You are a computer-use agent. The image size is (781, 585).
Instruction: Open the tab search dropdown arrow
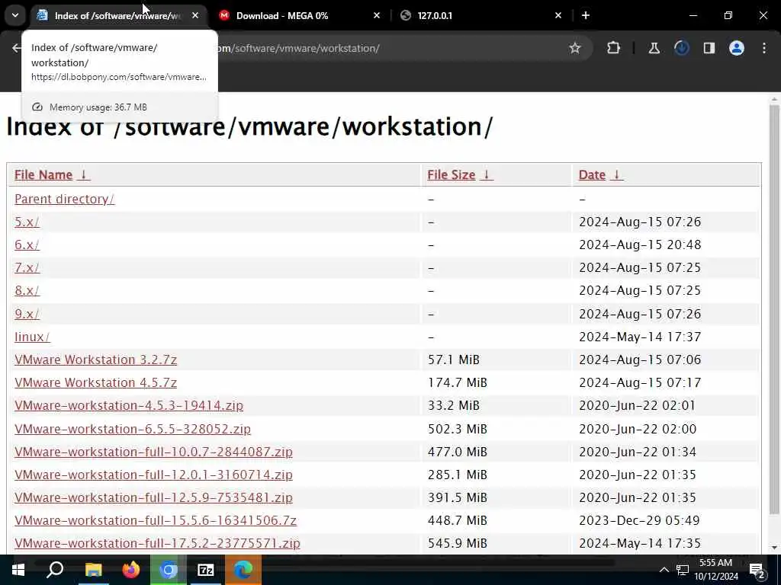(15, 15)
